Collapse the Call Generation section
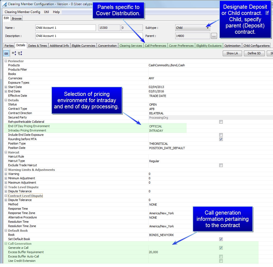This screenshot has height=267, width=273. pyautogui.click(x=6, y=244)
